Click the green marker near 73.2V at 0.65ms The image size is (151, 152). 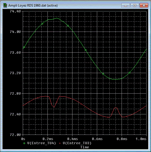[x=103, y=74]
